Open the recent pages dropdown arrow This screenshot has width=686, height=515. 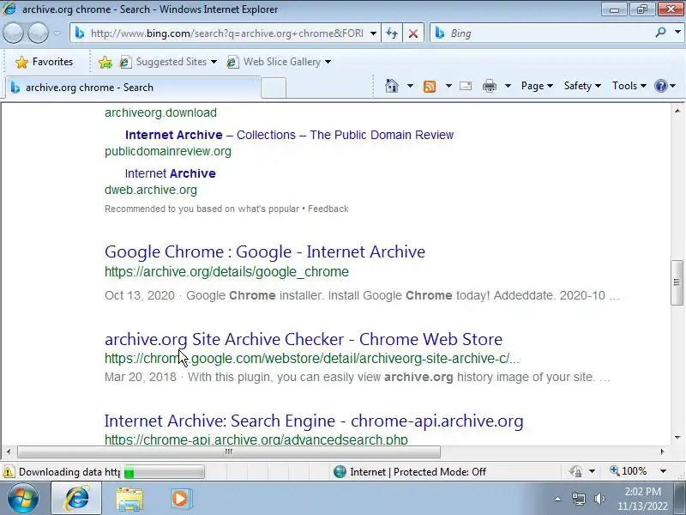57,33
